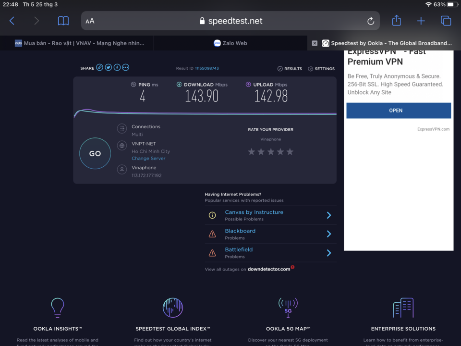Rate Vinaphone with the third star
Screen dimensions: 461x346
tap(271, 152)
